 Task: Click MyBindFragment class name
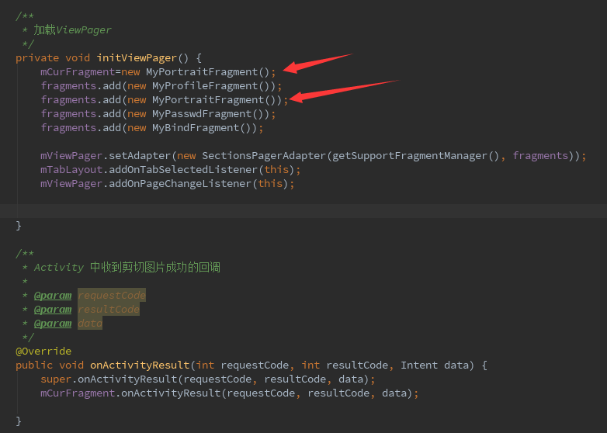click(196, 128)
